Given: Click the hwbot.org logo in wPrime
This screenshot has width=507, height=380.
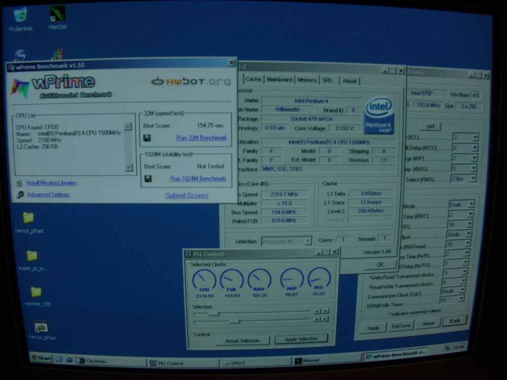Looking at the screenshot, I should (191, 81).
